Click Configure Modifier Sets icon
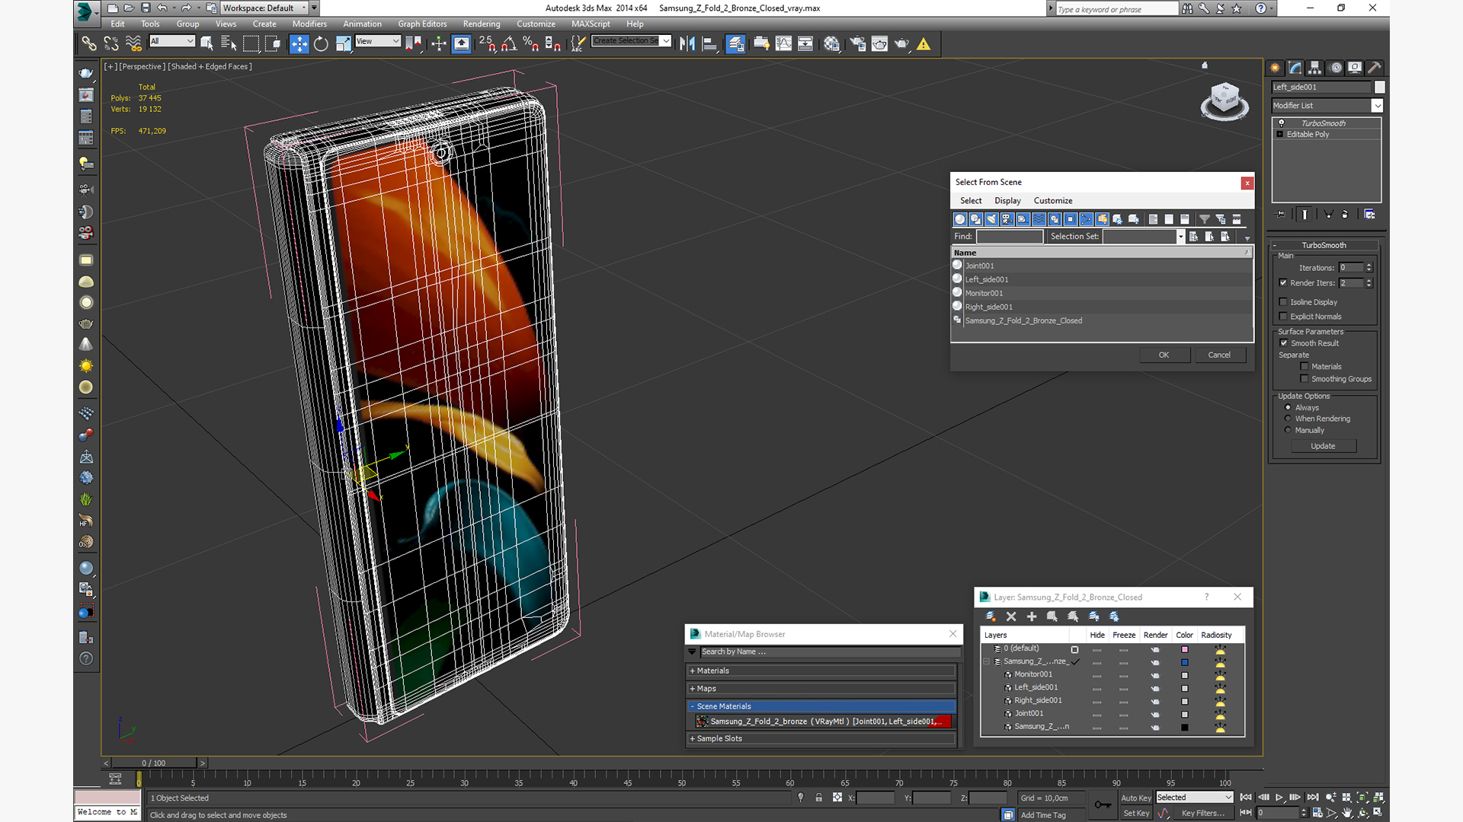Screen dimensions: 1463x822 (x=1369, y=215)
